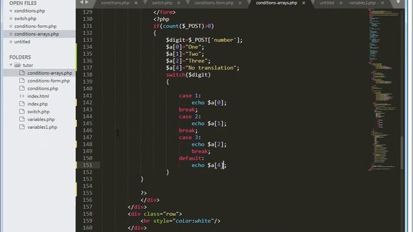The image size is (413, 232).
Task: Select the conditions-arrays.php tab
Action: (276, 3)
